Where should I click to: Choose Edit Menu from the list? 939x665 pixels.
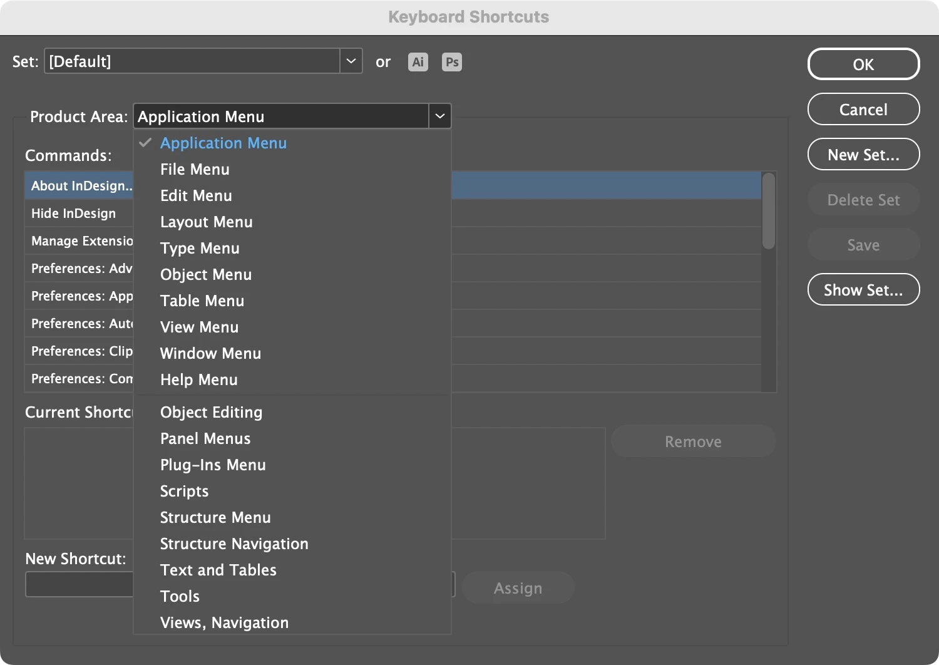point(292,196)
